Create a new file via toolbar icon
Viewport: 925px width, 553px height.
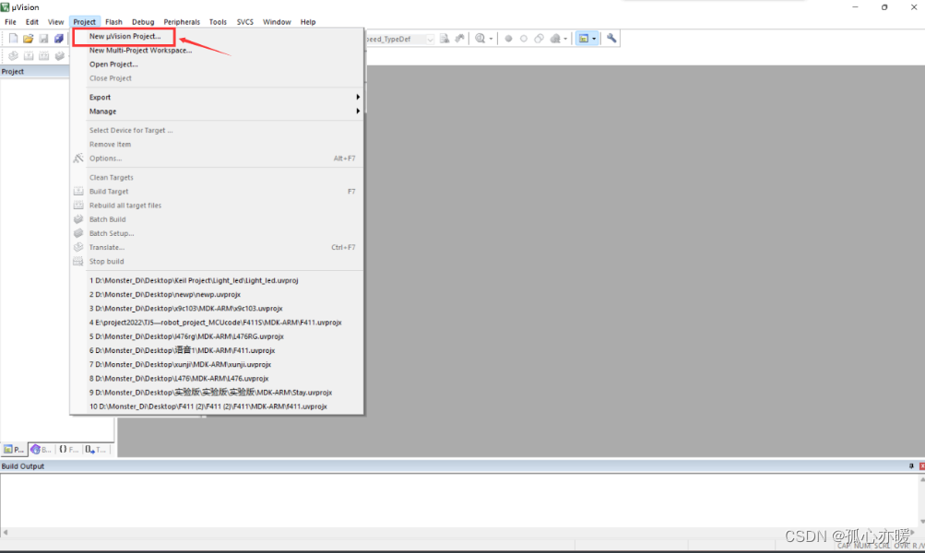point(13,39)
